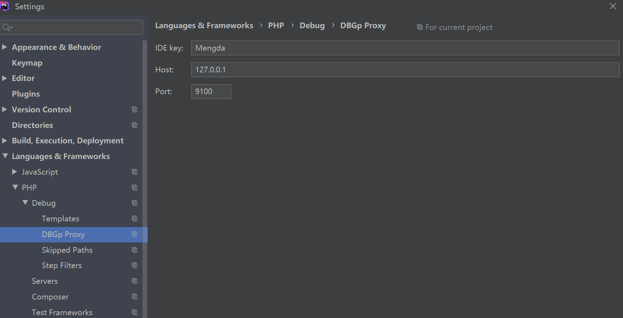This screenshot has width=623, height=318.
Task: Click the search magnifier icon in settings
Action: click(x=7, y=27)
